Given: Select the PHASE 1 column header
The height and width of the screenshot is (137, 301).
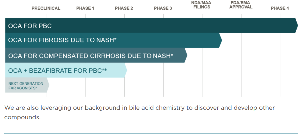Looking at the screenshot, I should tap(85, 8).
